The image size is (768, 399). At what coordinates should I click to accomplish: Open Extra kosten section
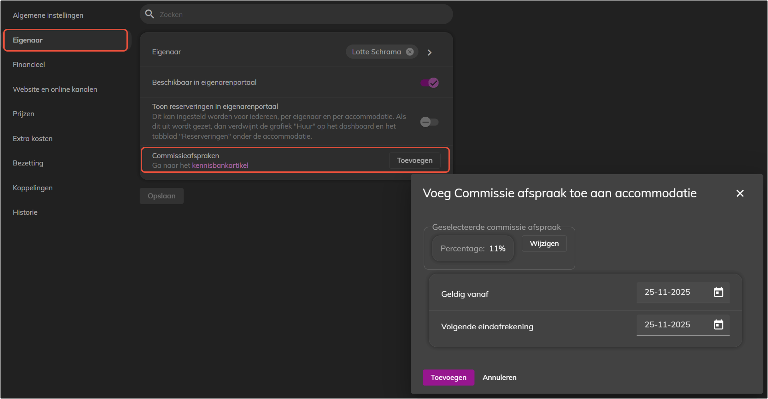click(x=32, y=139)
